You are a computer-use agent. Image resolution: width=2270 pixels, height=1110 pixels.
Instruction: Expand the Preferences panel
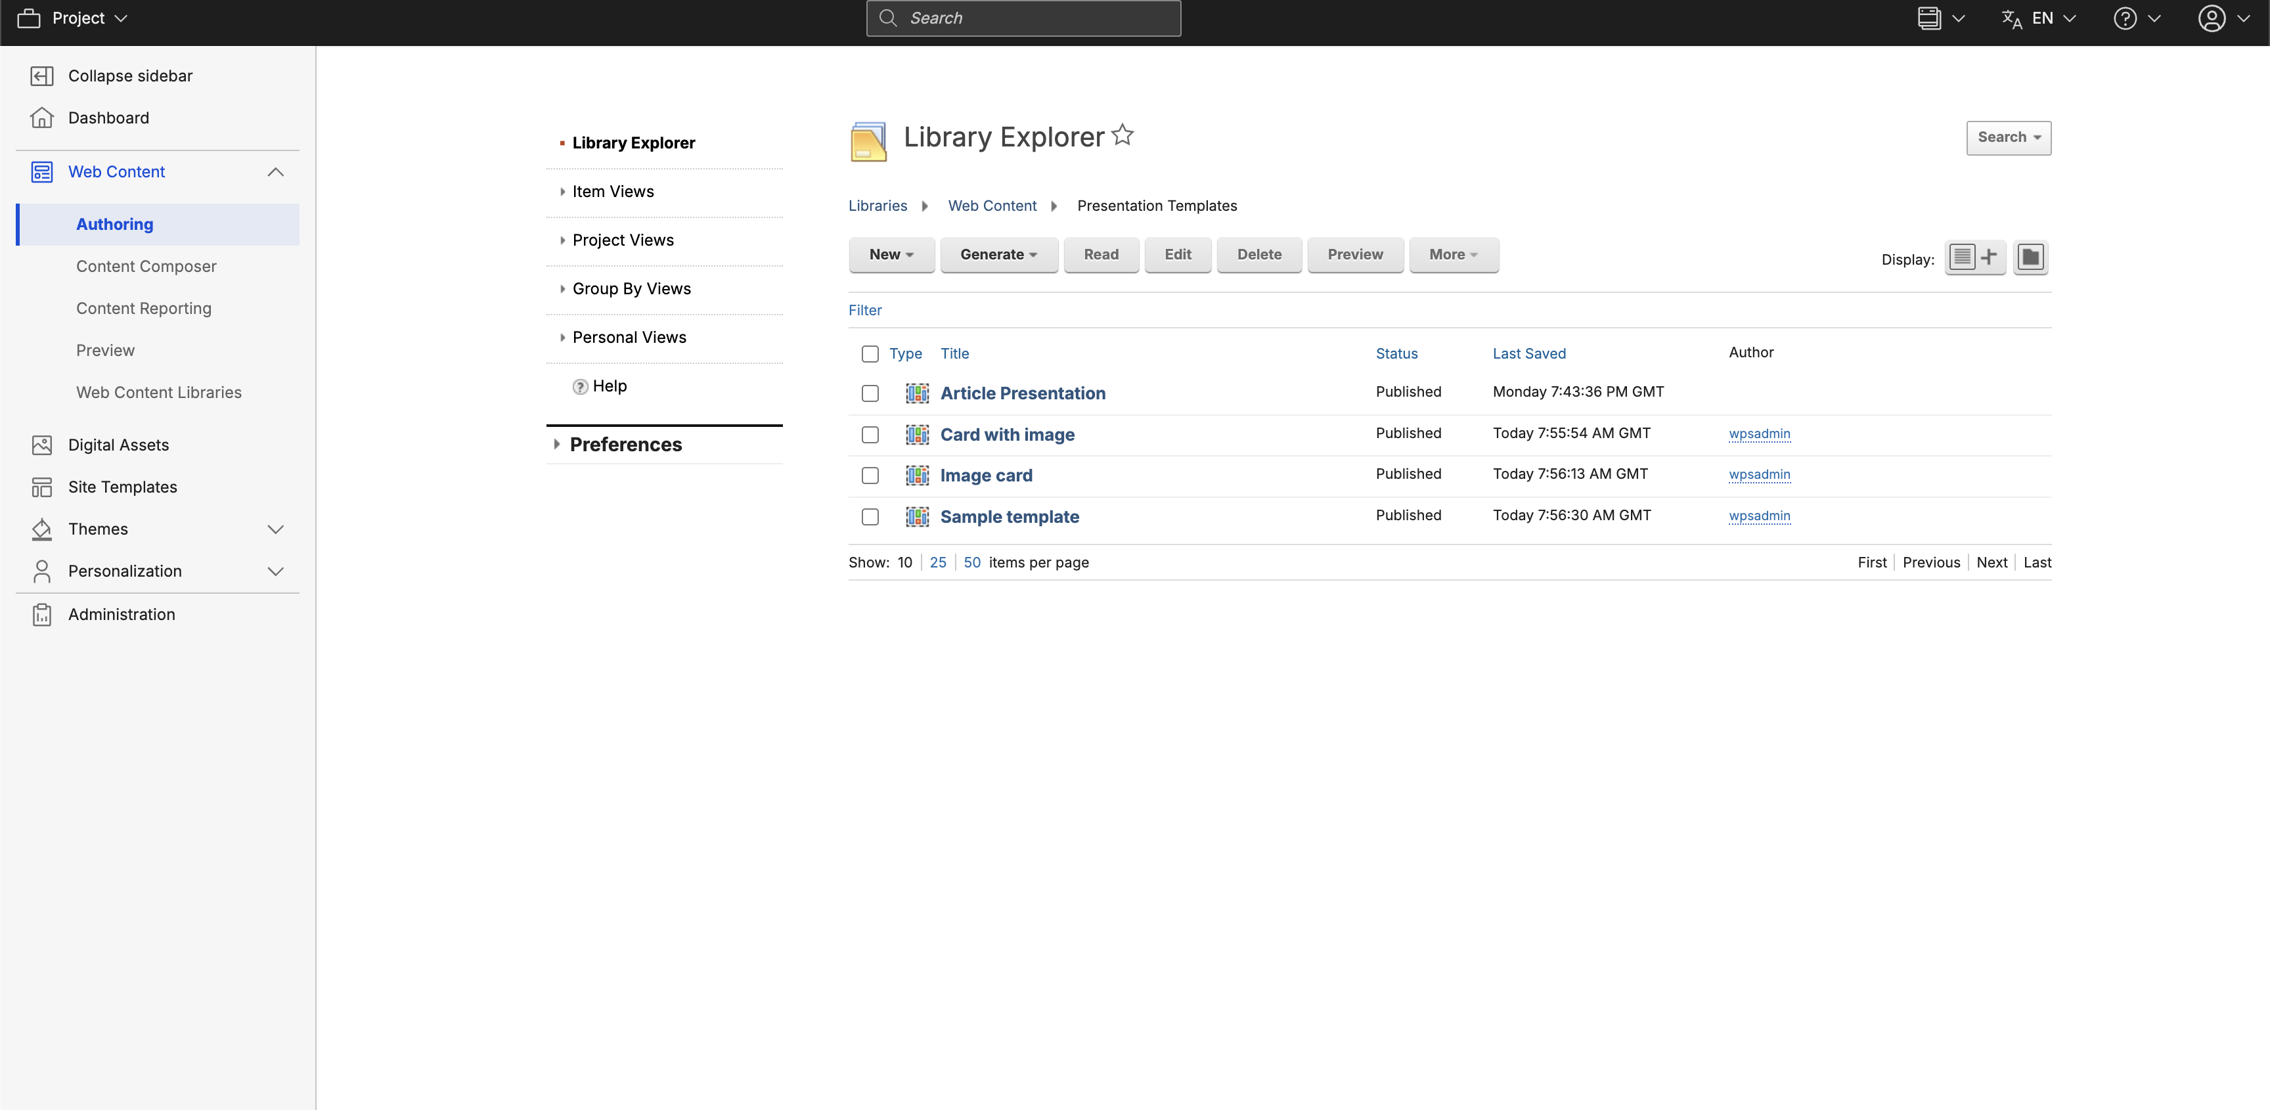pos(625,445)
